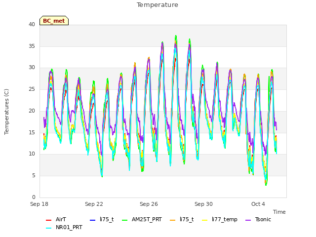The height and width of the screenshot is (237, 316).
Task: Click the Sep 26 x-axis tick label
Action: tap(149, 204)
